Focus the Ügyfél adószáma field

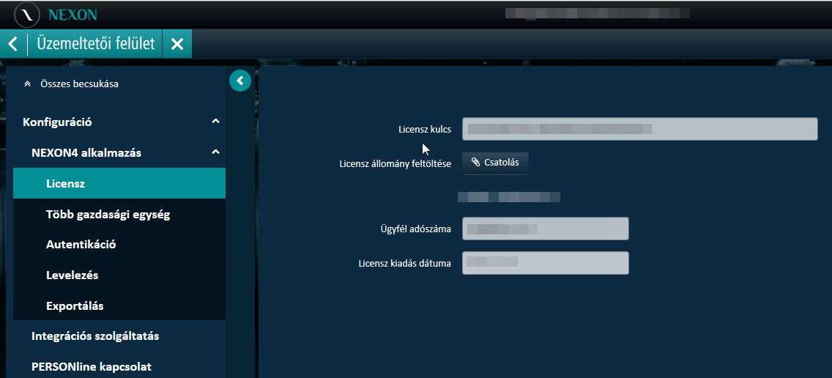pos(546,229)
